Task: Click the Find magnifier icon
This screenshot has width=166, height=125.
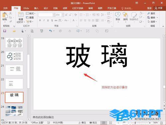Action: point(149,13)
